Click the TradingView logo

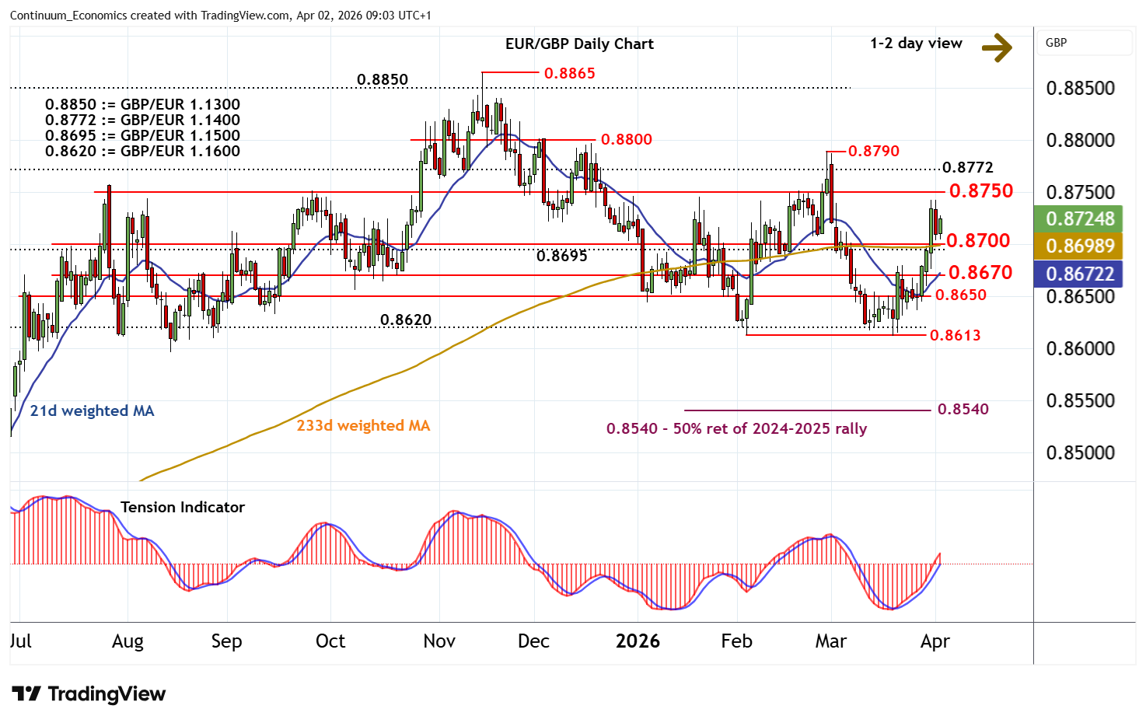[89, 693]
